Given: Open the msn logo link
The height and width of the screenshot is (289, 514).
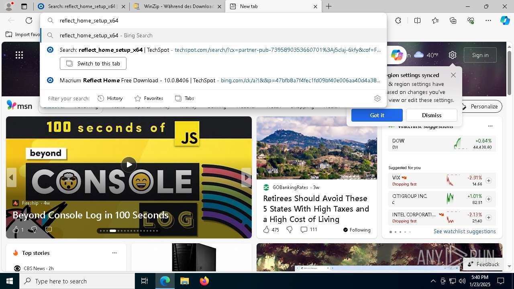Looking at the screenshot, I should 19,106.
